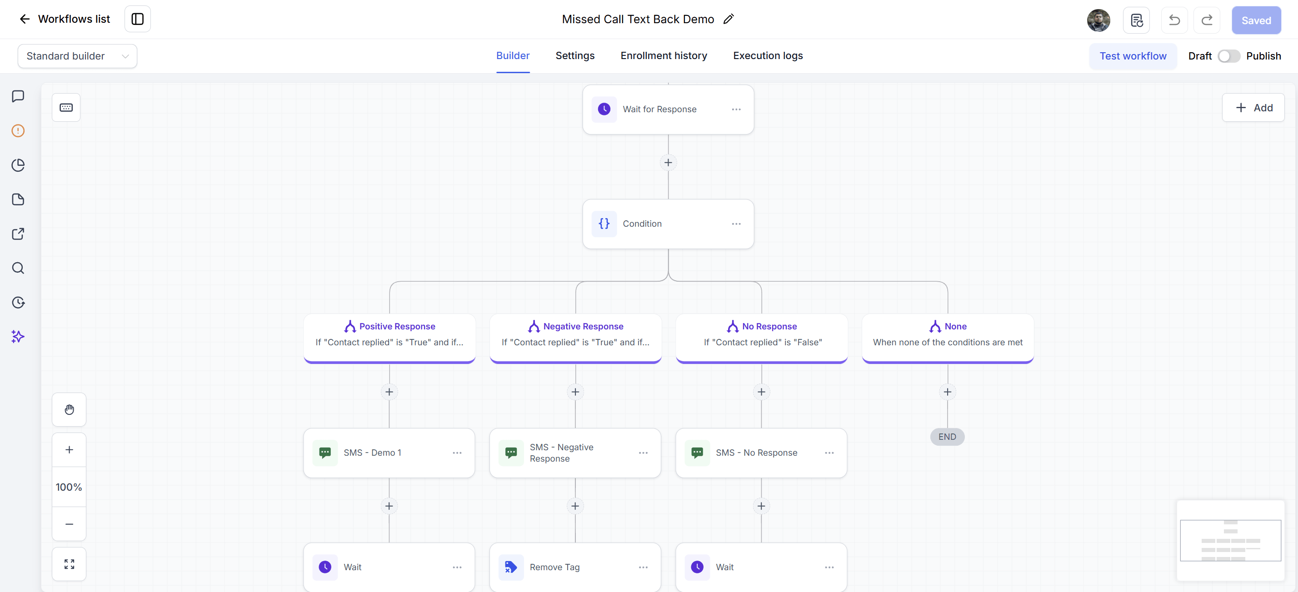The height and width of the screenshot is (592, 1298).
Task: Open the AI sparkle icon in sidebar
Action: click(x=18, y=337)
